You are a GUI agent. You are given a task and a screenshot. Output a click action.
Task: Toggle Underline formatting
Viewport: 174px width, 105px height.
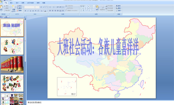(30, 11)
